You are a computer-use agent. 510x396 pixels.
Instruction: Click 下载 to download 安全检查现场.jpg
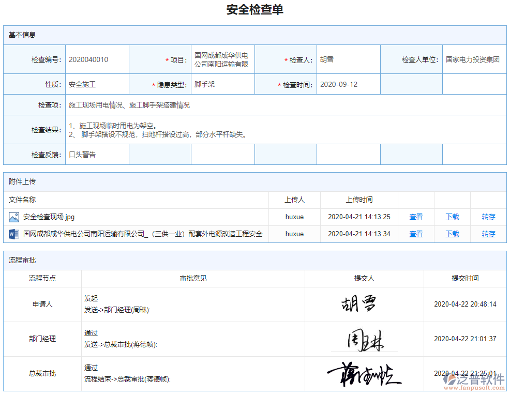(452, 217)
